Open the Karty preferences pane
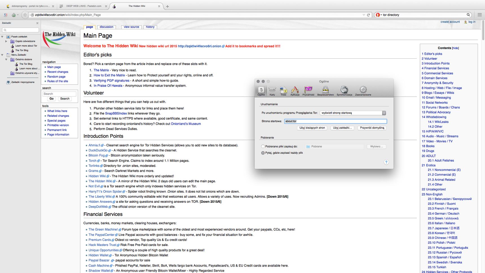The image size is (485, 273). (x=272, y=91)
